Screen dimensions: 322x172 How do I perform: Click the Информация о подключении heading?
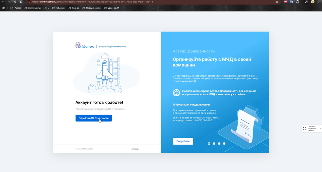coord(191,105)
